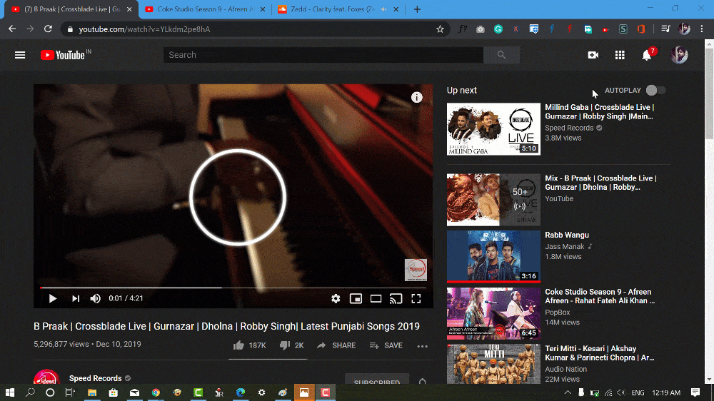Open Grammarly extension icon

[x=498, y=29]
